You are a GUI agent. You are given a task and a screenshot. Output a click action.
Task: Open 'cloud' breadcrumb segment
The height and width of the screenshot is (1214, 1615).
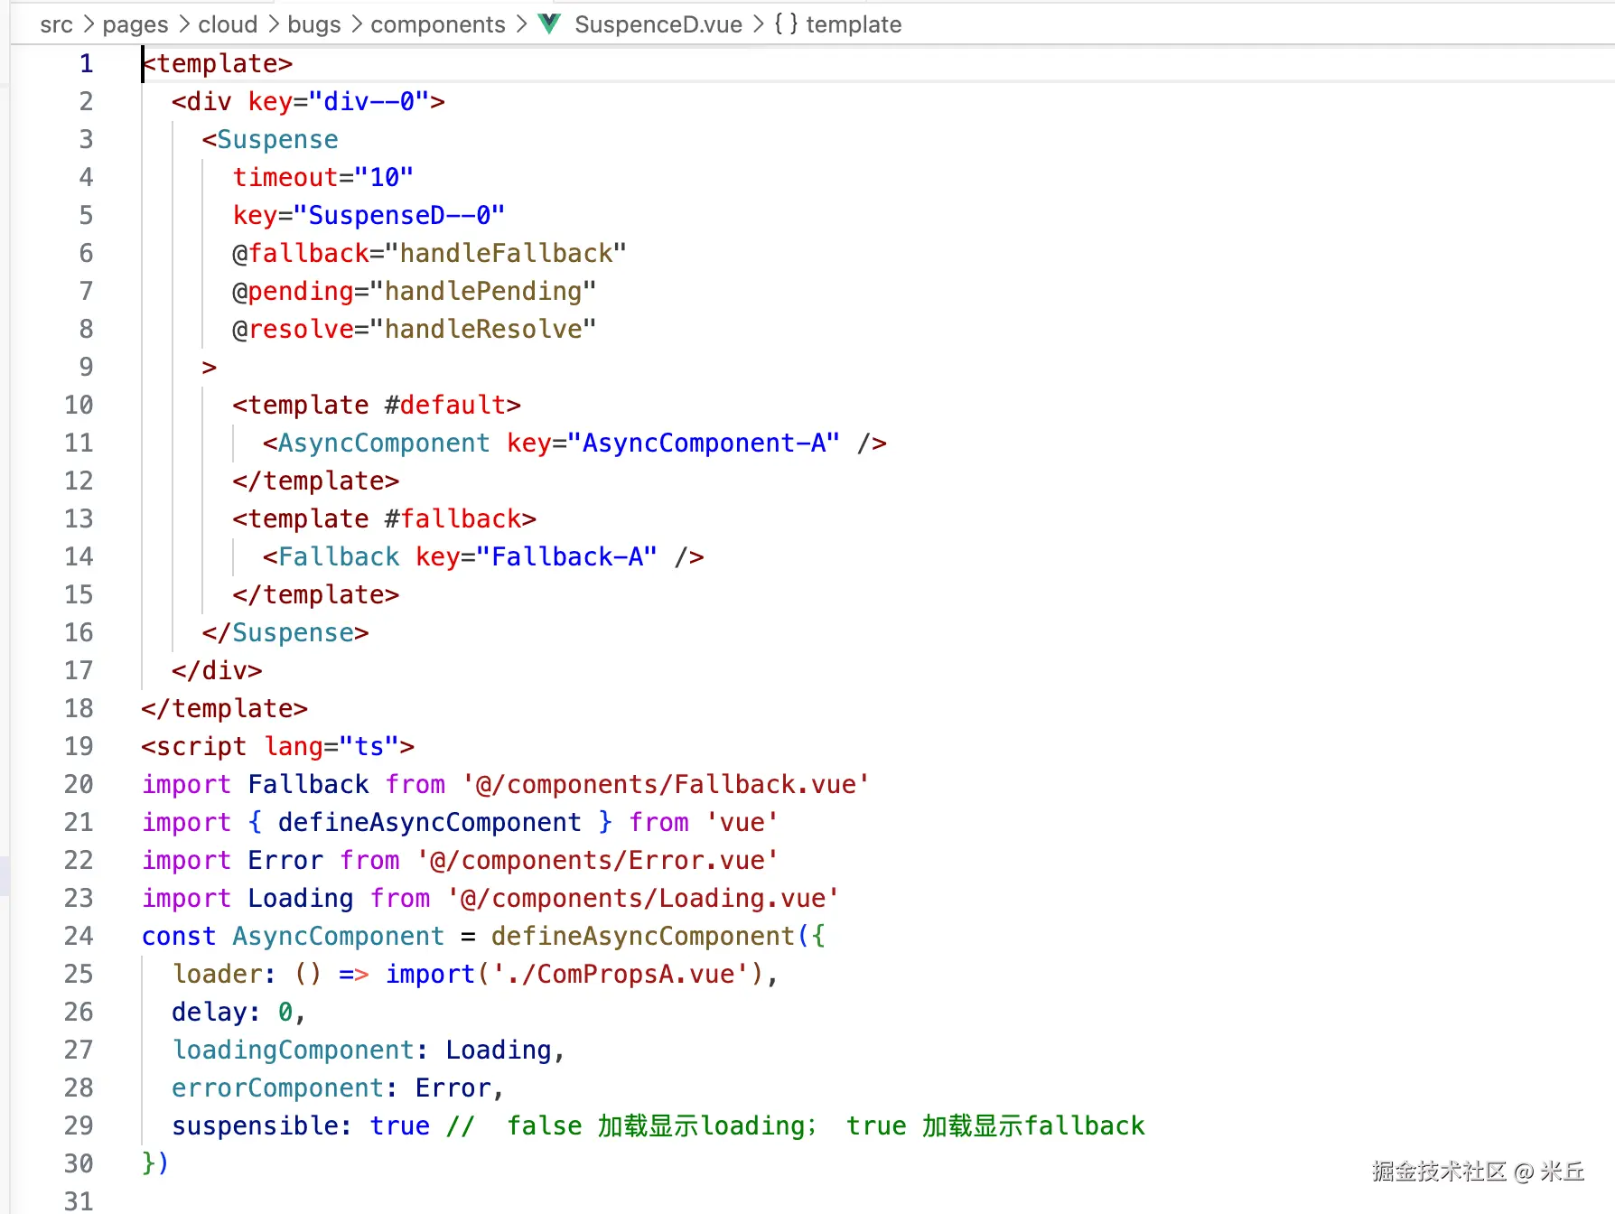(228, 24)
